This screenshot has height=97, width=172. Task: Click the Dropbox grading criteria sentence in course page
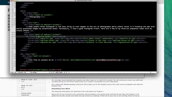(x=97, y=85)
